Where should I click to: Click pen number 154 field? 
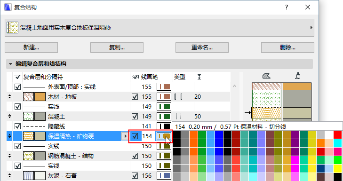coord(147,136)
